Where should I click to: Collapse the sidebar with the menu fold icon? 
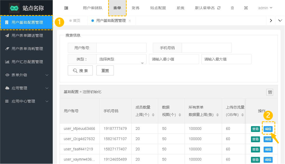tap(66, 8)
